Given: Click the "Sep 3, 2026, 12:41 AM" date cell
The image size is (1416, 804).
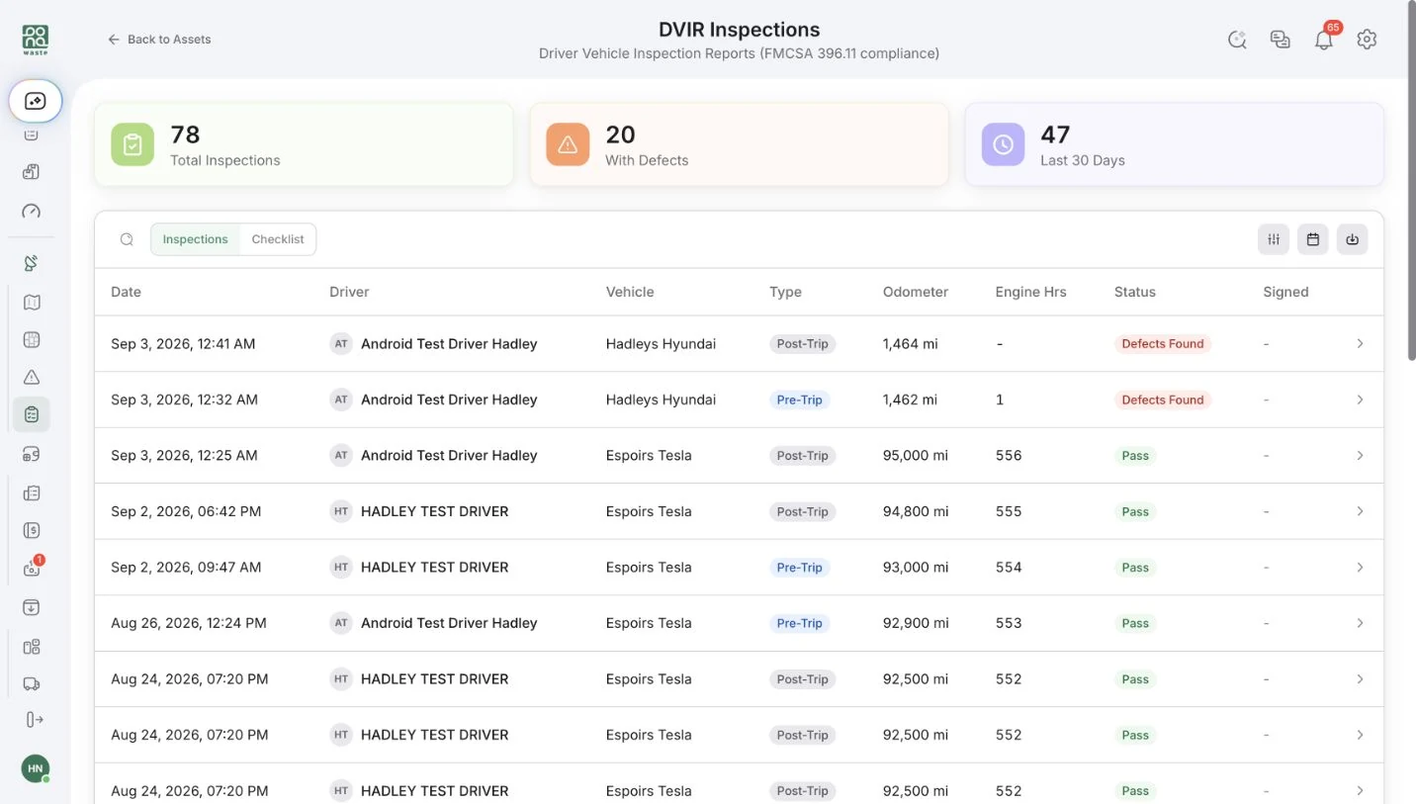Looking at the screenshot, I should 183,343.
